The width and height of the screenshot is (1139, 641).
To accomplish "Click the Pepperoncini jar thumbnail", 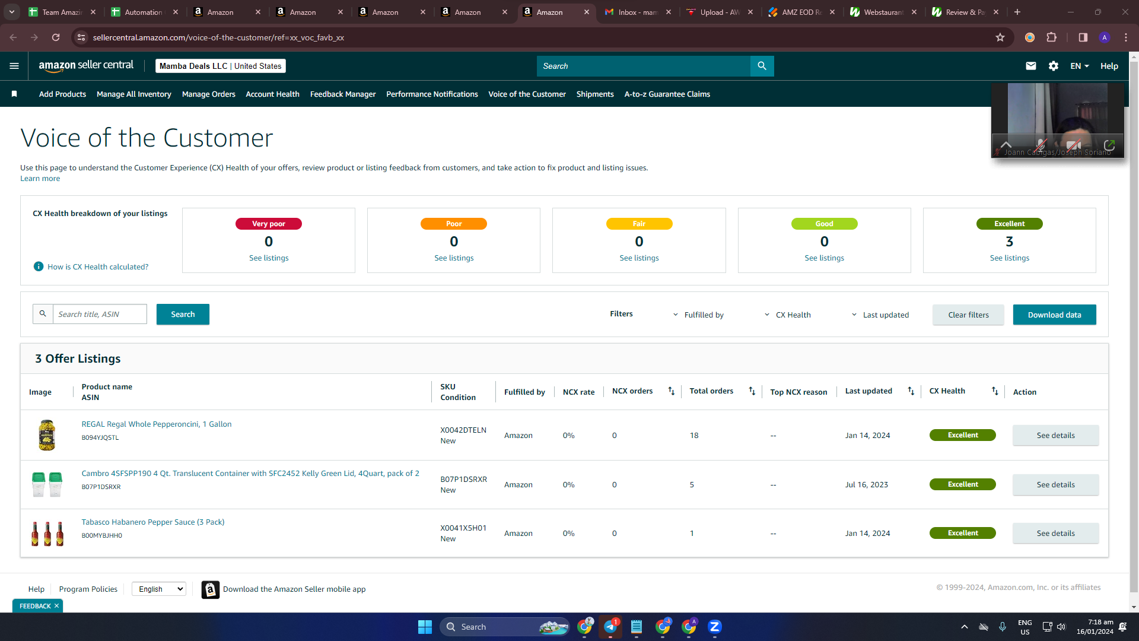I will [x=47, y=435].
